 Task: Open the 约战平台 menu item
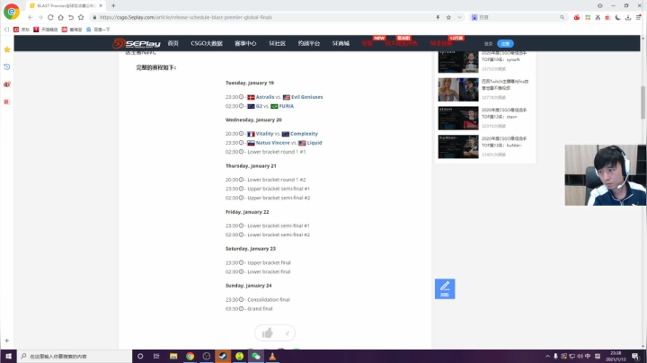(309, 43)
